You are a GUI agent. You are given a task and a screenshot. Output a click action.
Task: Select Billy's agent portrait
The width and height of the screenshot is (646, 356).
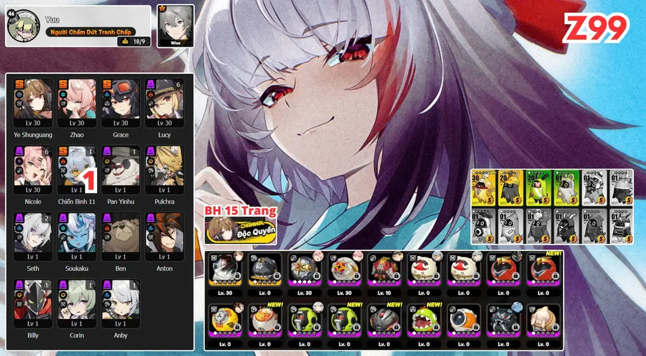click(33, 303)
